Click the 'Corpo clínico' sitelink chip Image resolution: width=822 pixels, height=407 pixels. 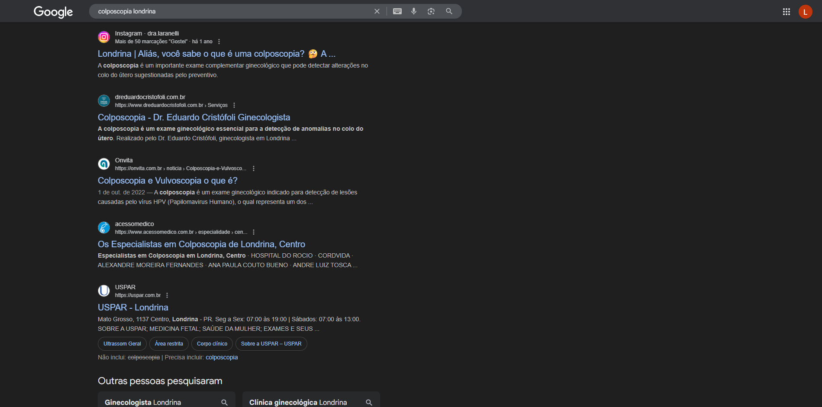pos(212,344)
